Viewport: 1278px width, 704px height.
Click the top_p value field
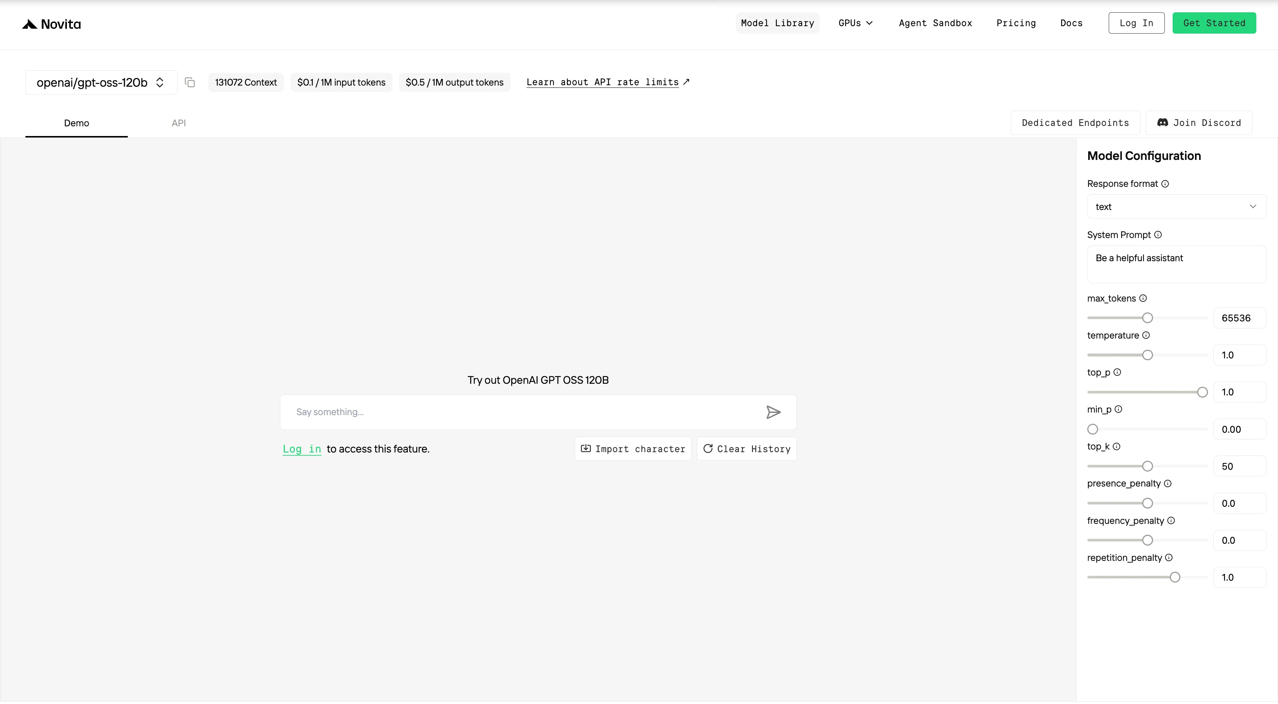tap(1239, 392)
